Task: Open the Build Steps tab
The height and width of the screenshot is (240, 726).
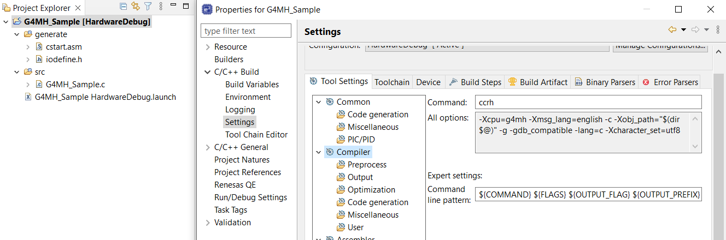Action: pyautogui.click(x=475, y=82)
